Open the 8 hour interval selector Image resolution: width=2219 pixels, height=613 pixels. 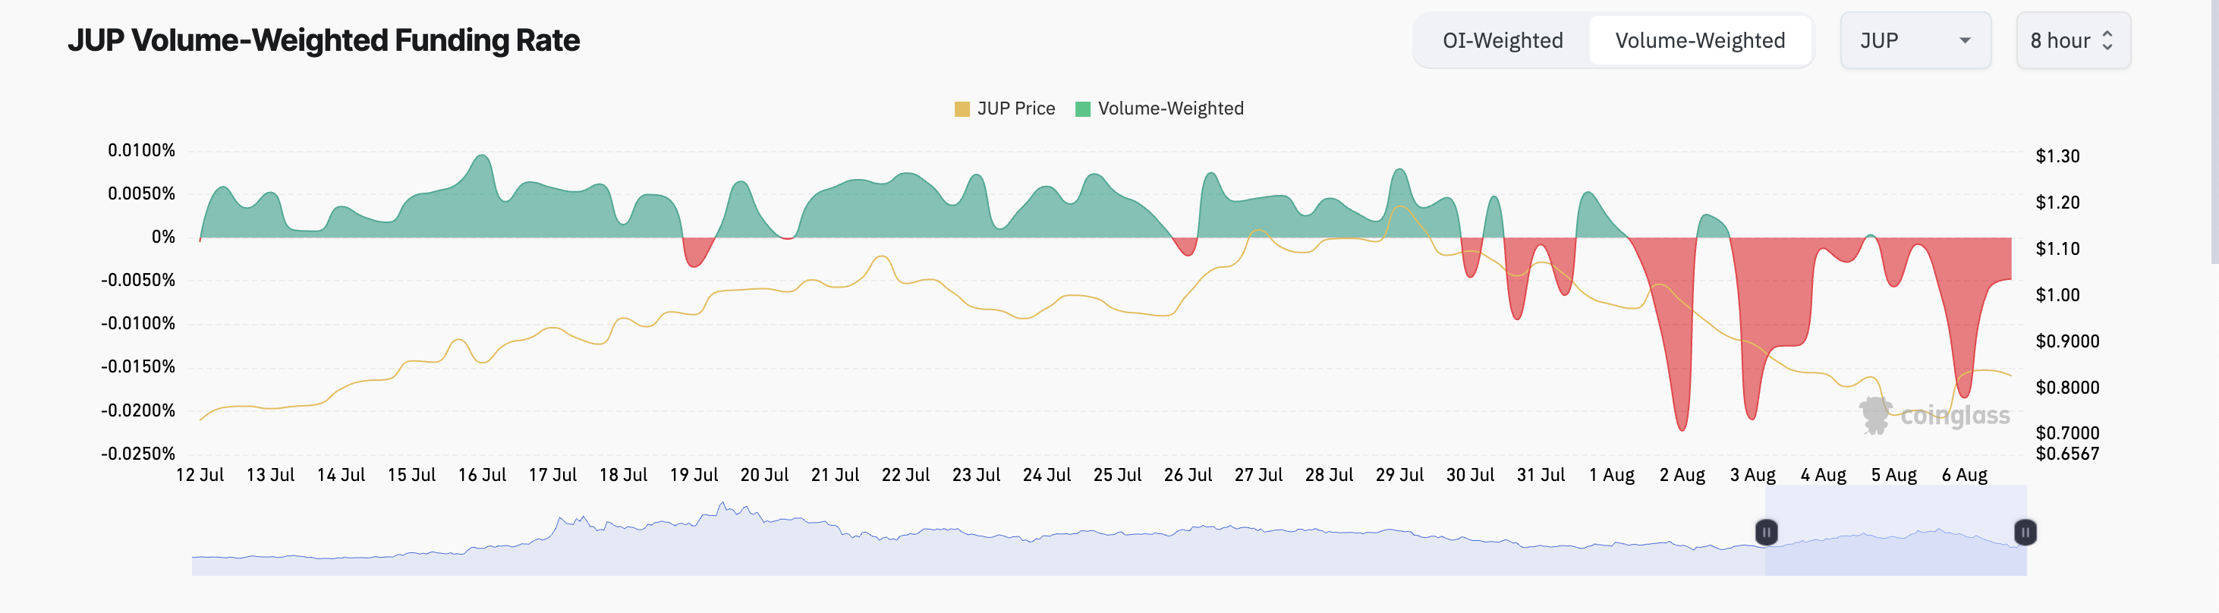coord(2073,40)
